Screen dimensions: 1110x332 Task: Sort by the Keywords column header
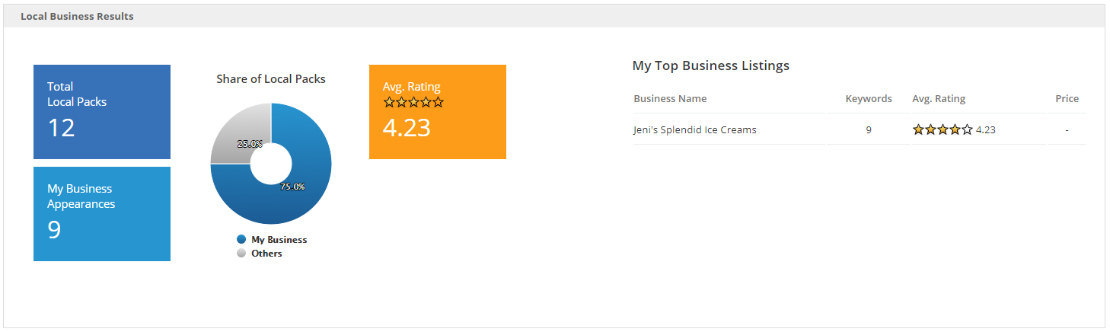coord(868,99)
